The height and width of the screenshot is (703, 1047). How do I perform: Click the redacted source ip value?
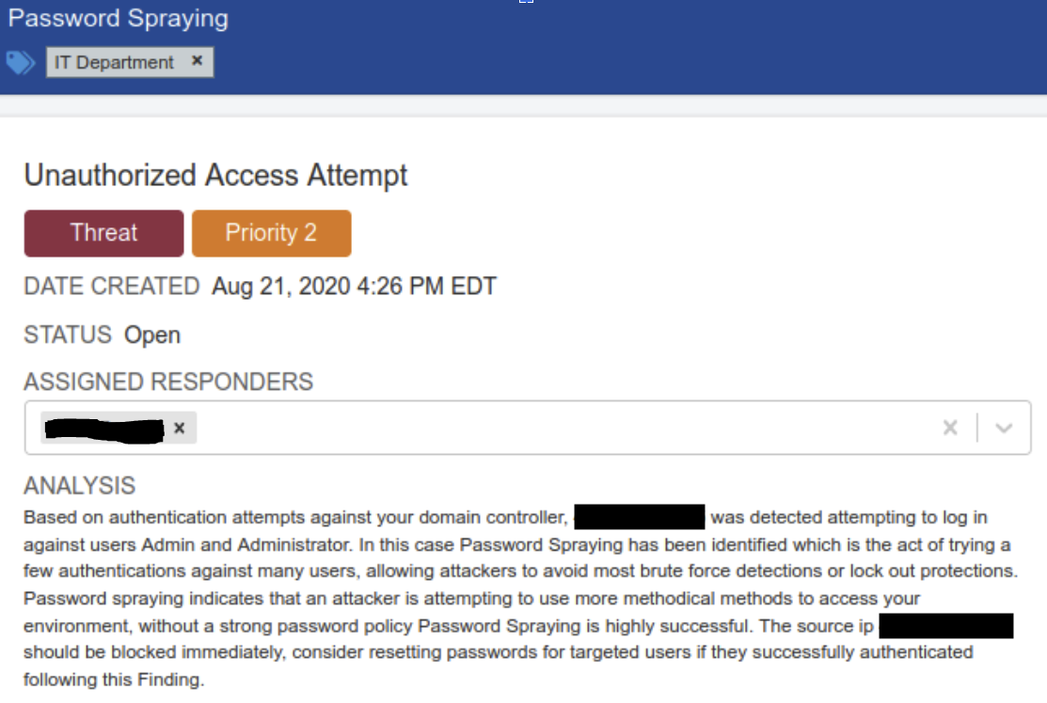coord(946,626)
